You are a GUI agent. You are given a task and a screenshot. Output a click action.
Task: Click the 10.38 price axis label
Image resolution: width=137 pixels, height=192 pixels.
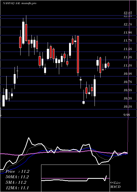[128, 98]
